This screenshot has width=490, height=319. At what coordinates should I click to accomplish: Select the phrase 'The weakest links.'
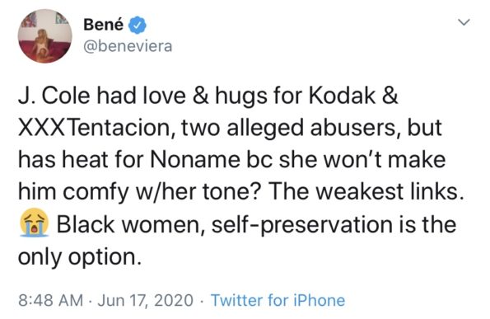point(366,192)
